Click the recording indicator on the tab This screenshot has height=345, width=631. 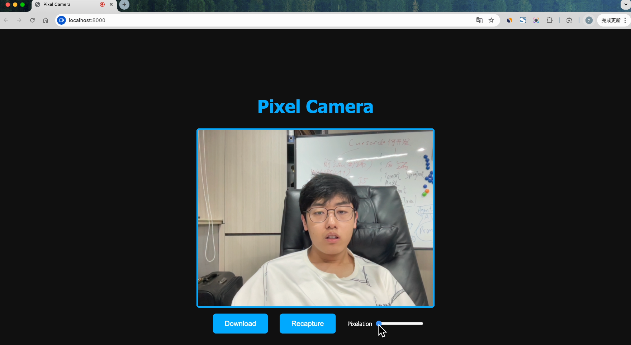click(102, 5)
